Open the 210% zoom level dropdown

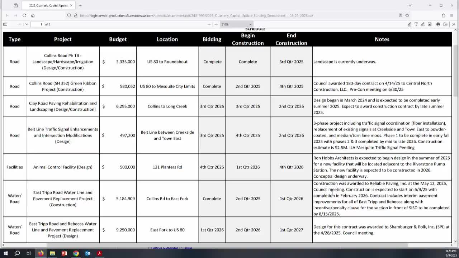click(236, 24)
